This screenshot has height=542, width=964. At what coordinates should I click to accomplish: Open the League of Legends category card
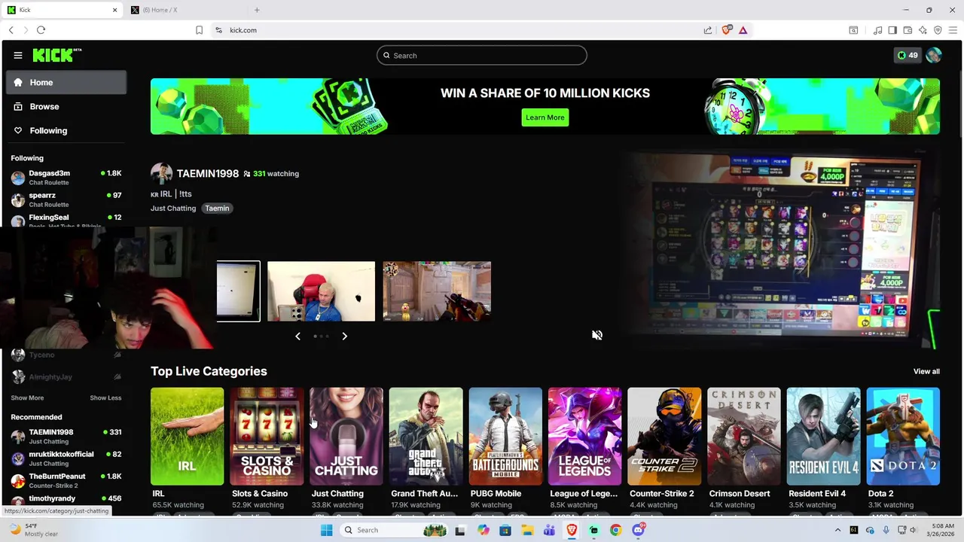pos(585,437)
